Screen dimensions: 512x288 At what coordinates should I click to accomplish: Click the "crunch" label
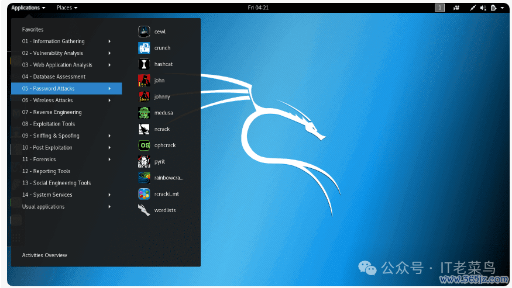coord(162,48)
